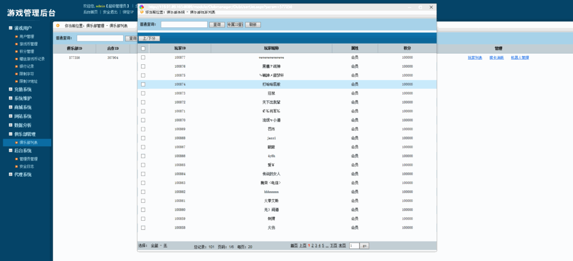The width and height of the screenshot is (573, 261).
Task: Tick the checkbox for player 100877
Action: point(143,58)
